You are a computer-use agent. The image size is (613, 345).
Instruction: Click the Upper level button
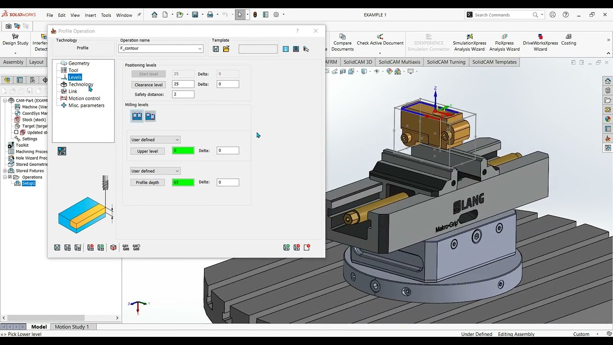pyautogui.click(x=148, y=151)
